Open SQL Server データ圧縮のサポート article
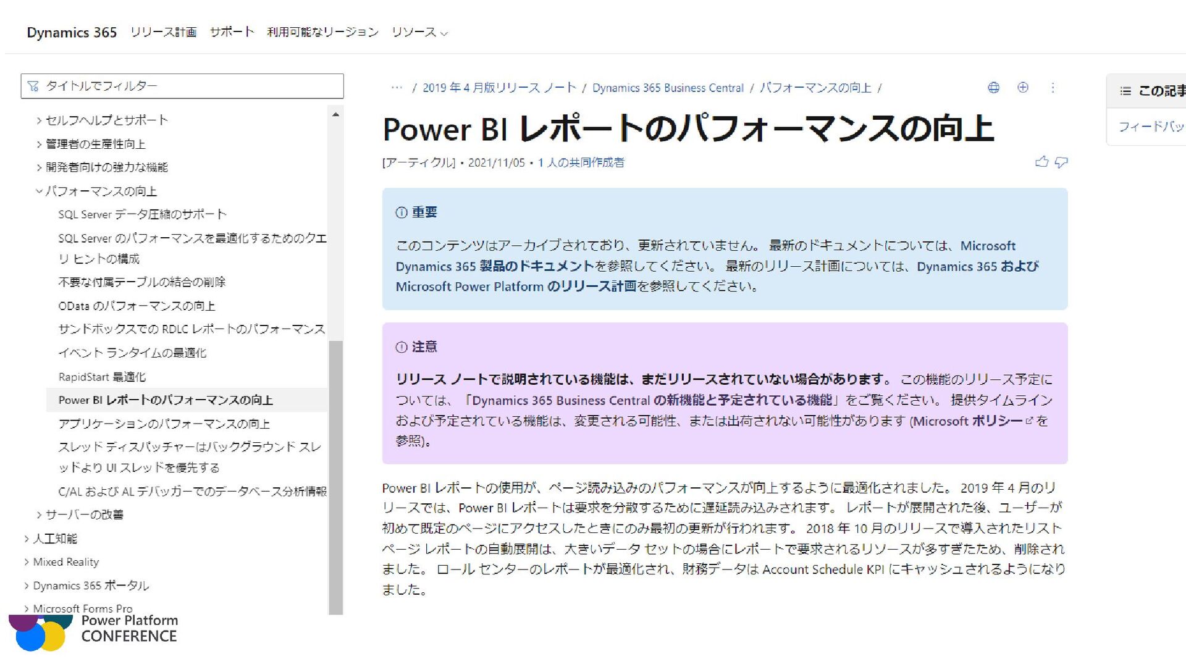 [x=143, y=214]
